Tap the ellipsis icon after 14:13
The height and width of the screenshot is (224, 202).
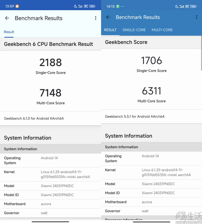(123, 6)
